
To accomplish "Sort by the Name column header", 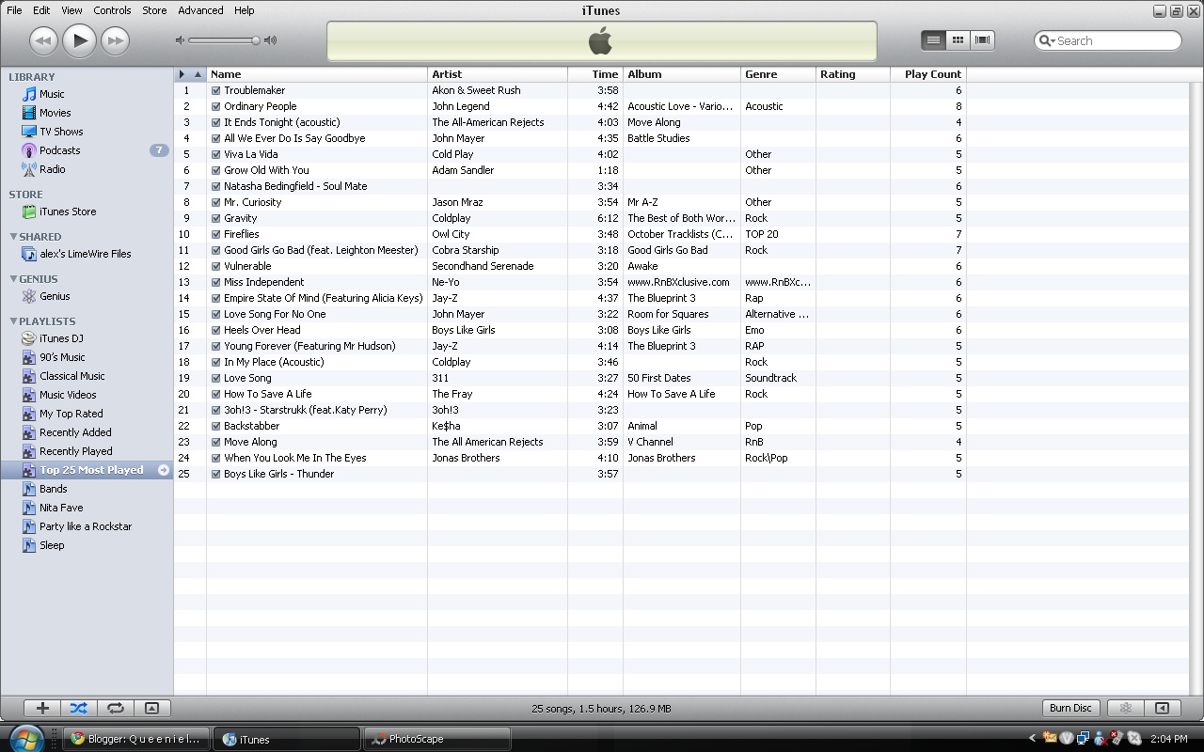I will tap(317, 74).
